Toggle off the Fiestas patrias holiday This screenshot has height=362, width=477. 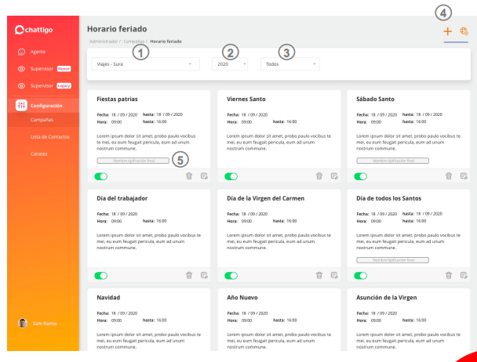tap(100, 176)
